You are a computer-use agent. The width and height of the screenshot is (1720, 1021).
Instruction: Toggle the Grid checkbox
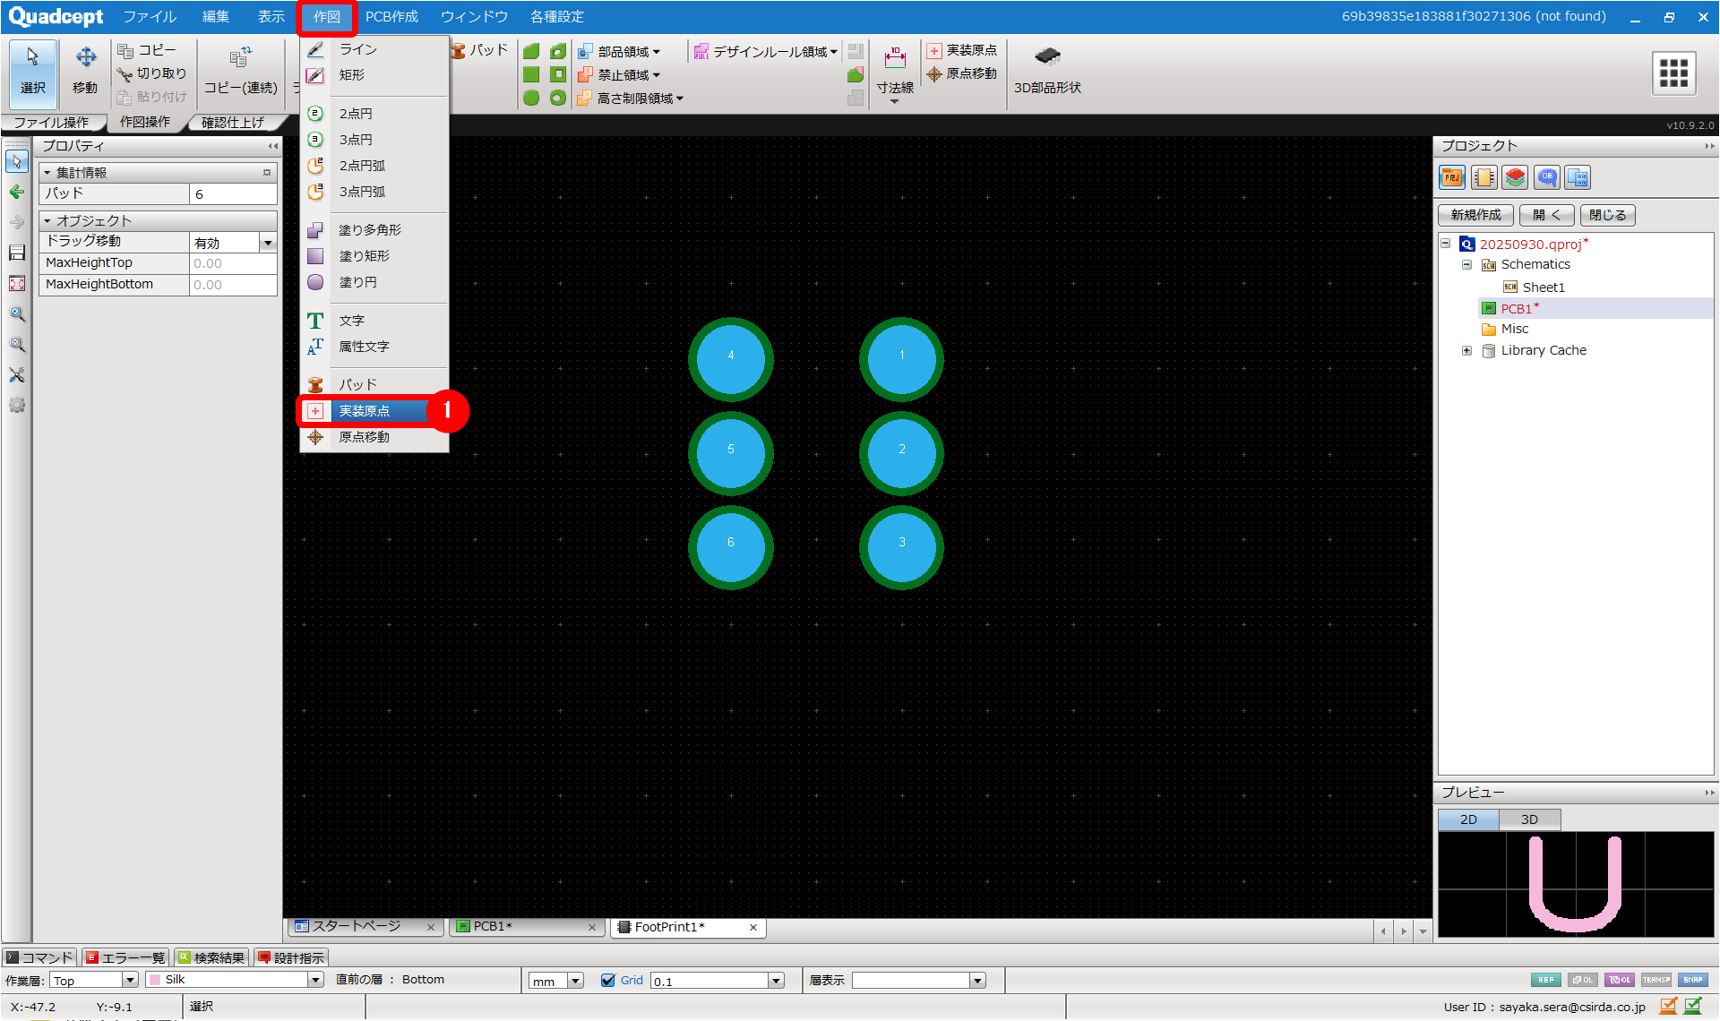pyautogui.click(x=608, y=980)
